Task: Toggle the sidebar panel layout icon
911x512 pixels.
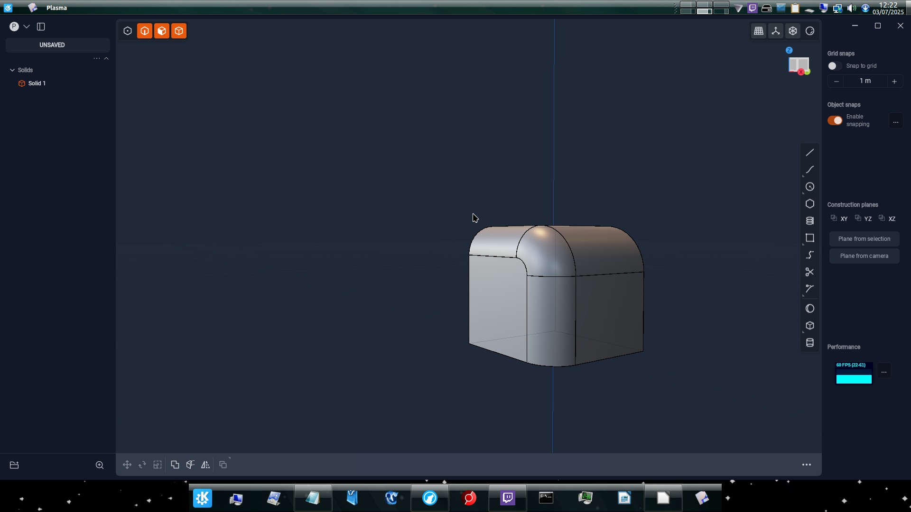Action: 41,27
